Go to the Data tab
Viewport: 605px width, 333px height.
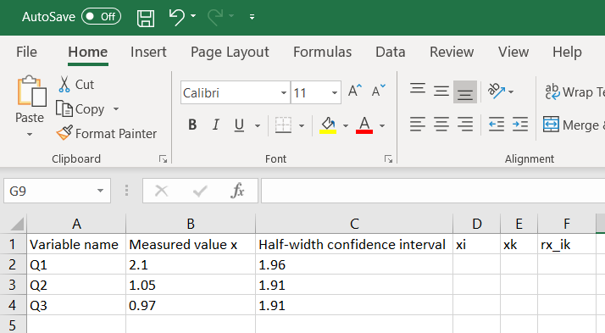[x=391, y=52]
